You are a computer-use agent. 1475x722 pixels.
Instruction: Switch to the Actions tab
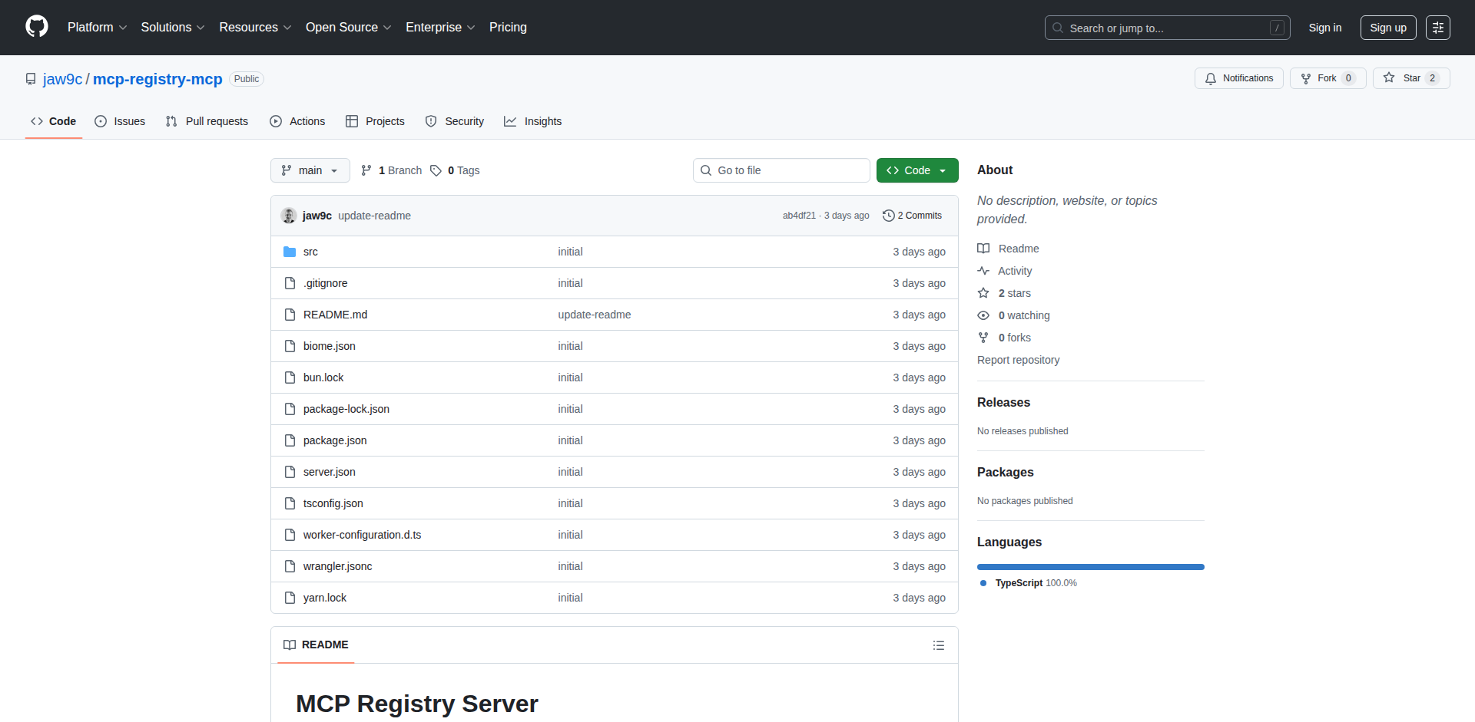[x=297, y=121]
